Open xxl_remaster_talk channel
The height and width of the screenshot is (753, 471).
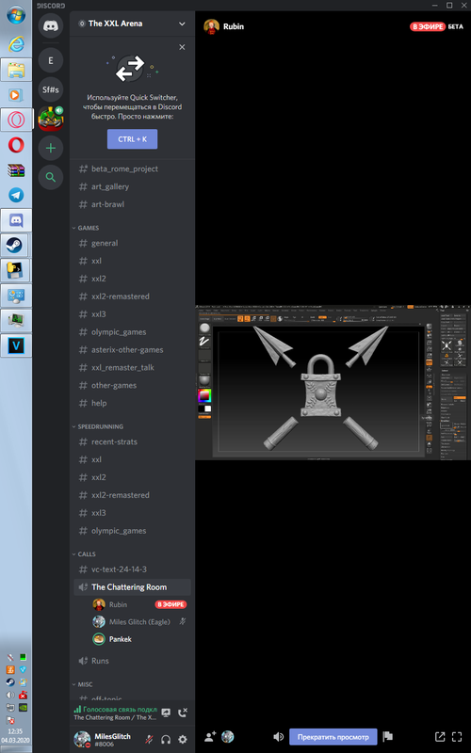point(132,367)
